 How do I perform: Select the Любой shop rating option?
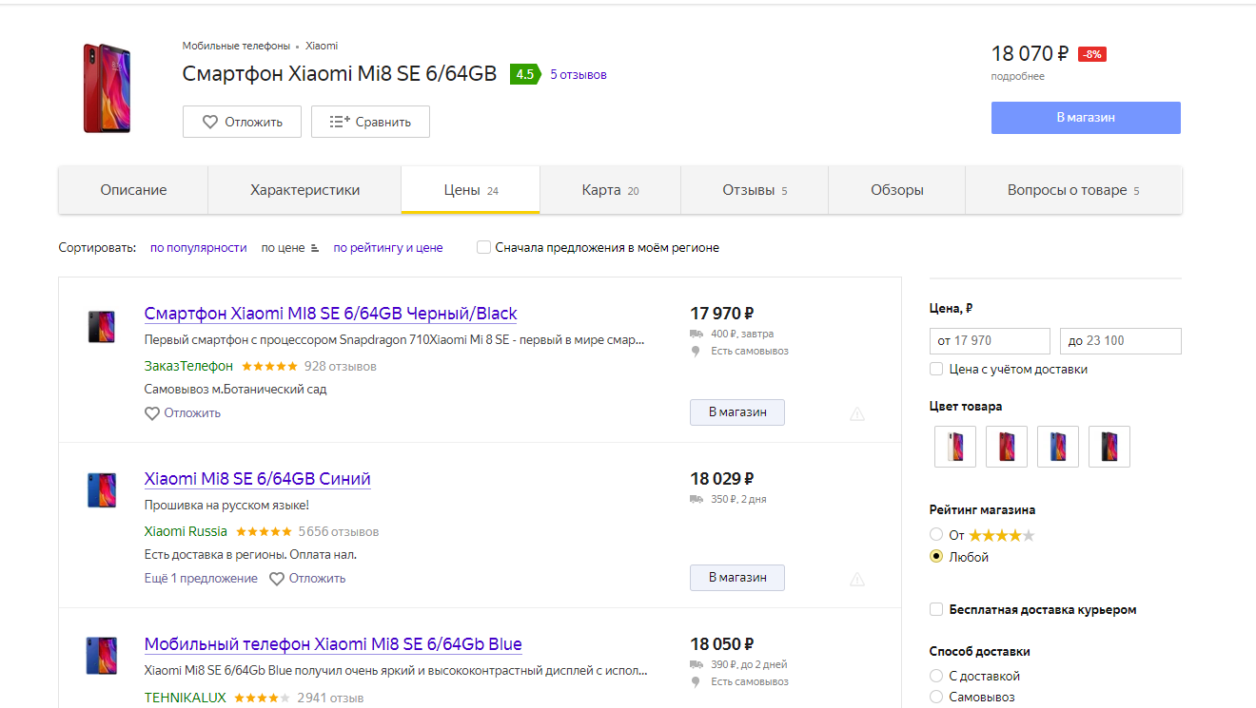click(x=936, y=557)
